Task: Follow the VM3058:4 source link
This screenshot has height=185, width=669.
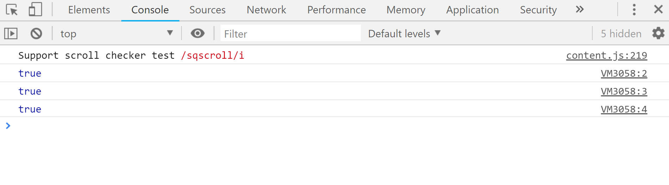Action: pos(624,109)
